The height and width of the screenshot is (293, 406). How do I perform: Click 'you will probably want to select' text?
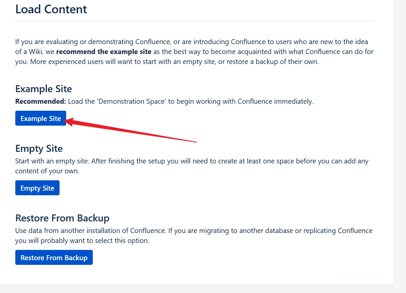tap(67, 241)
